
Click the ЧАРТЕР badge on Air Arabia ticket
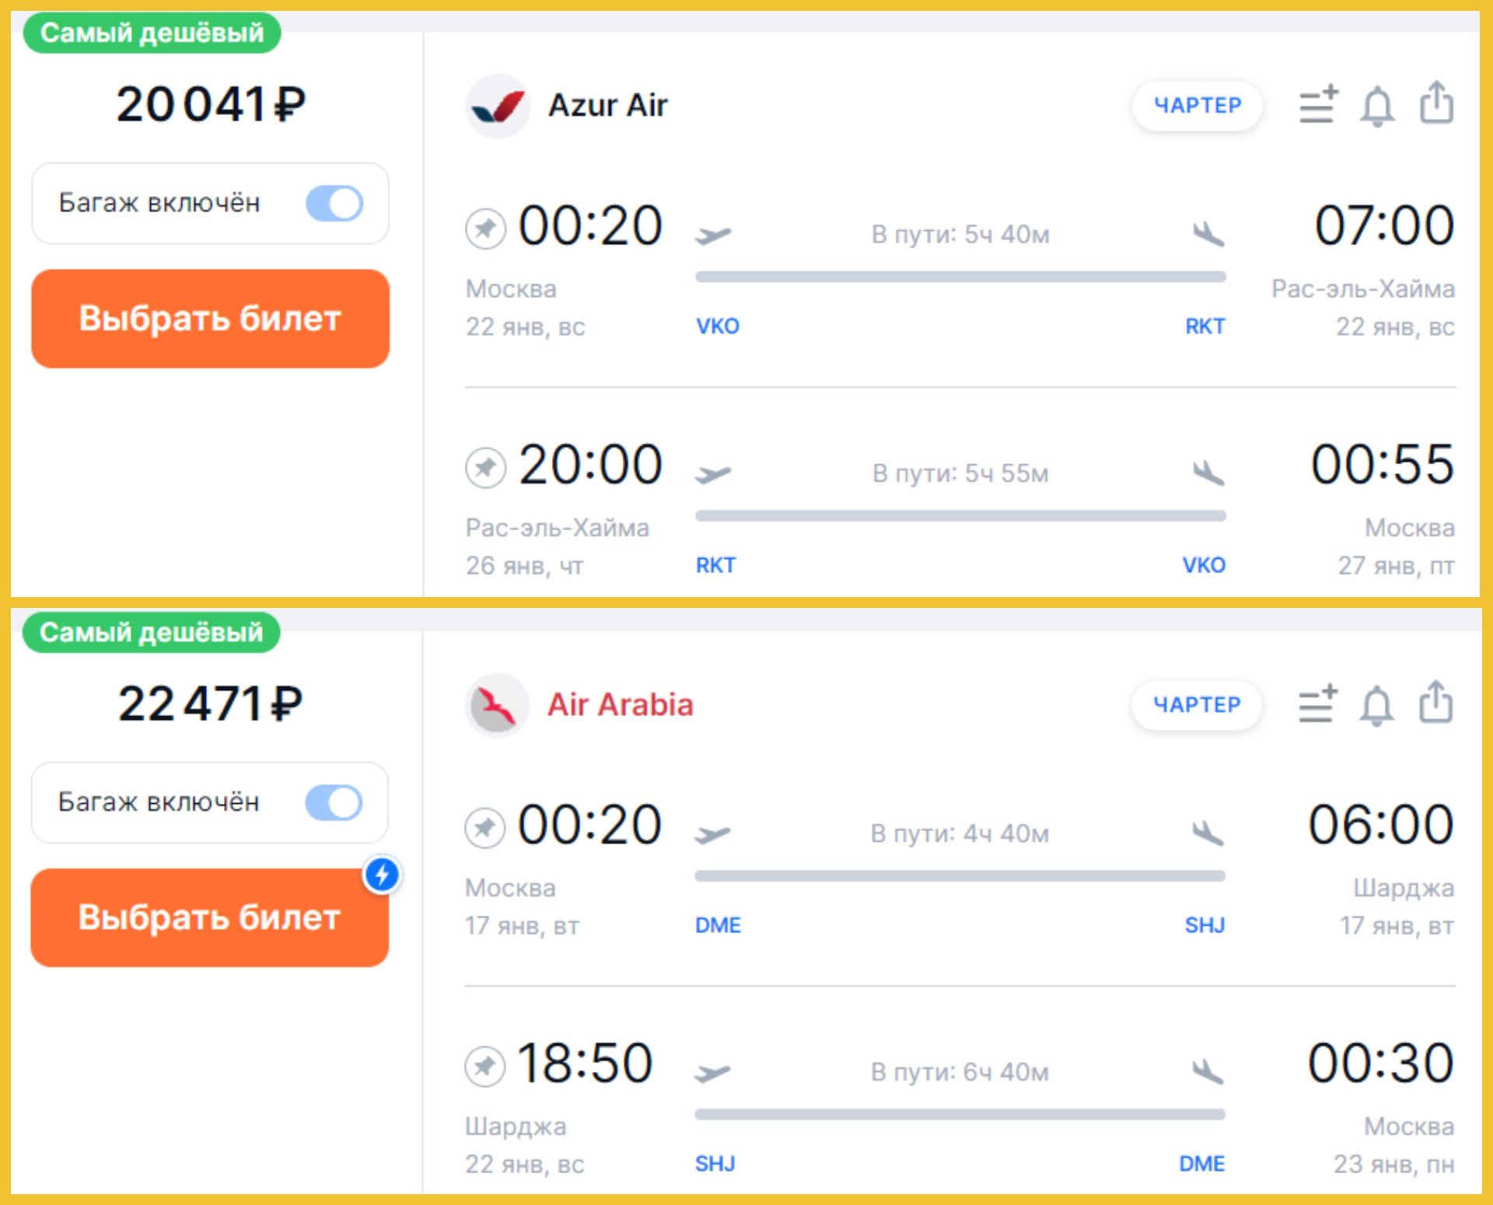click(1197, 704)
